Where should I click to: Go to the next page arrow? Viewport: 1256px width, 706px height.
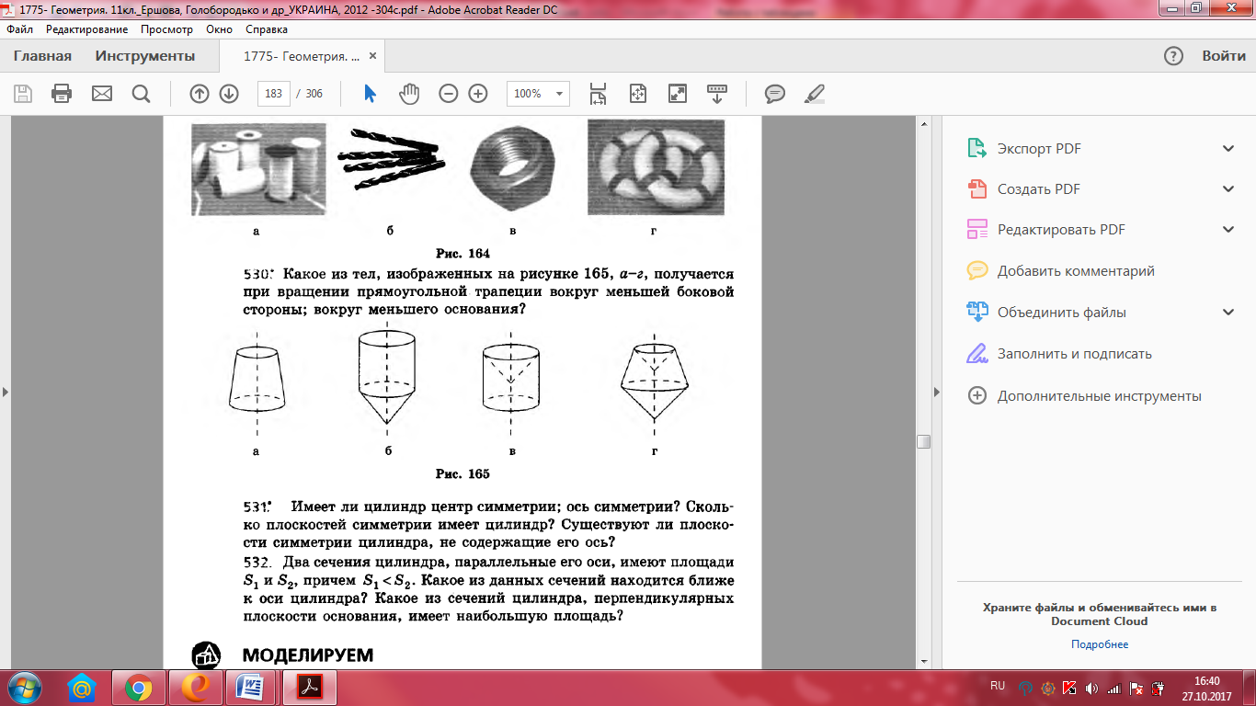(229, 94)
